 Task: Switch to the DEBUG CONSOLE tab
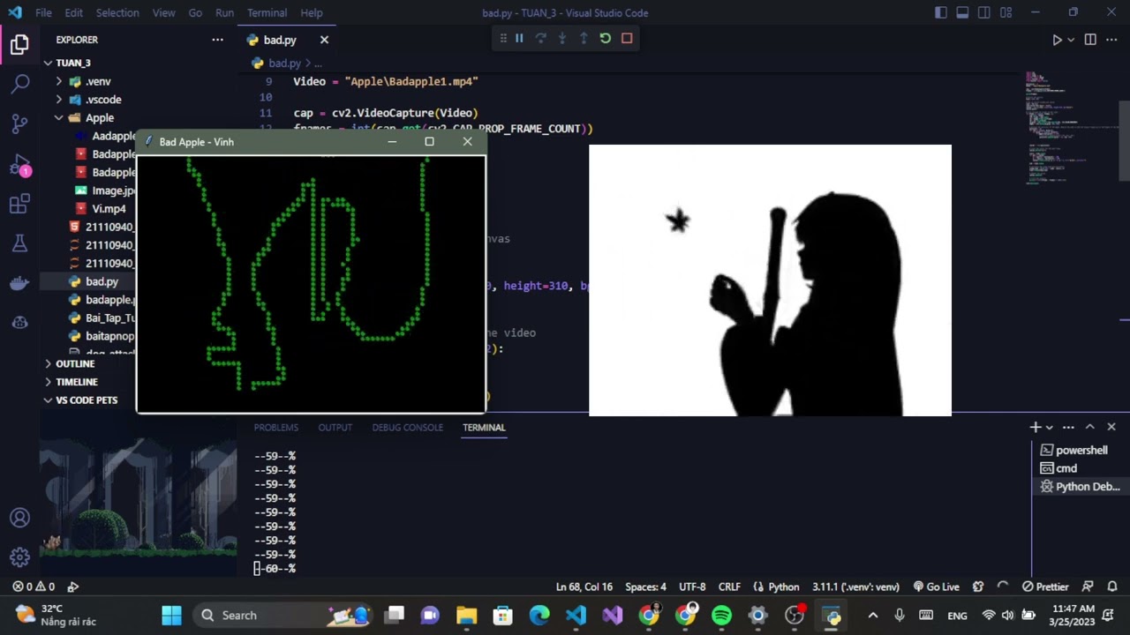click(x=408, y=427)
